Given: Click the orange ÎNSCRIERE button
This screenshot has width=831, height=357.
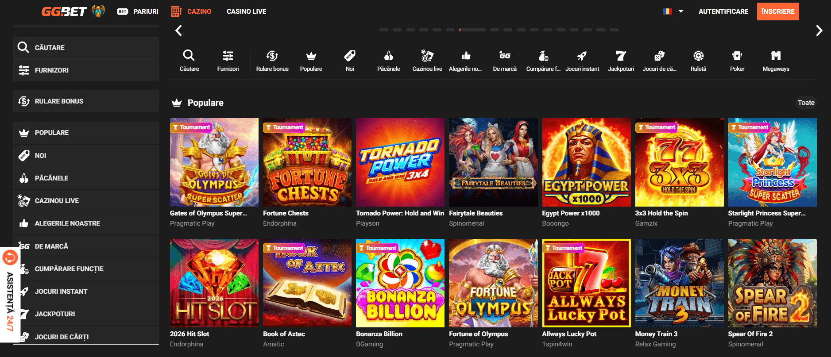Looking at the screenshot, I should [x=778, y=12].
